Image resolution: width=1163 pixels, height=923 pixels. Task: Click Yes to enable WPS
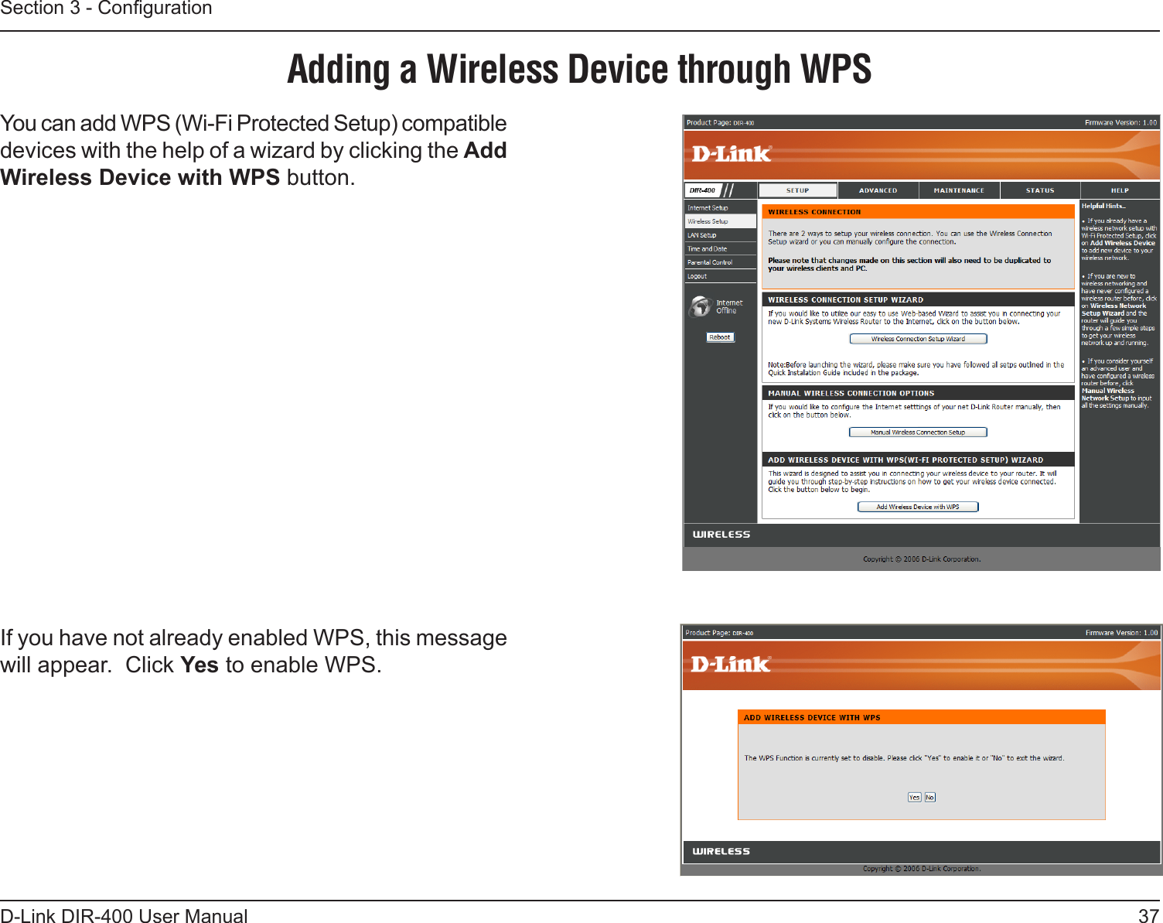(914, 797)
